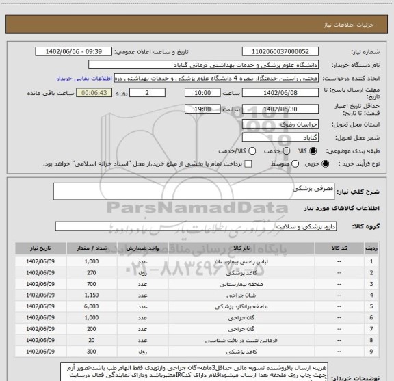Select the متوسط purchase type radio
The height and width of the screenshot is (381, 394).
pyautogui.click(x=295, y=164)
